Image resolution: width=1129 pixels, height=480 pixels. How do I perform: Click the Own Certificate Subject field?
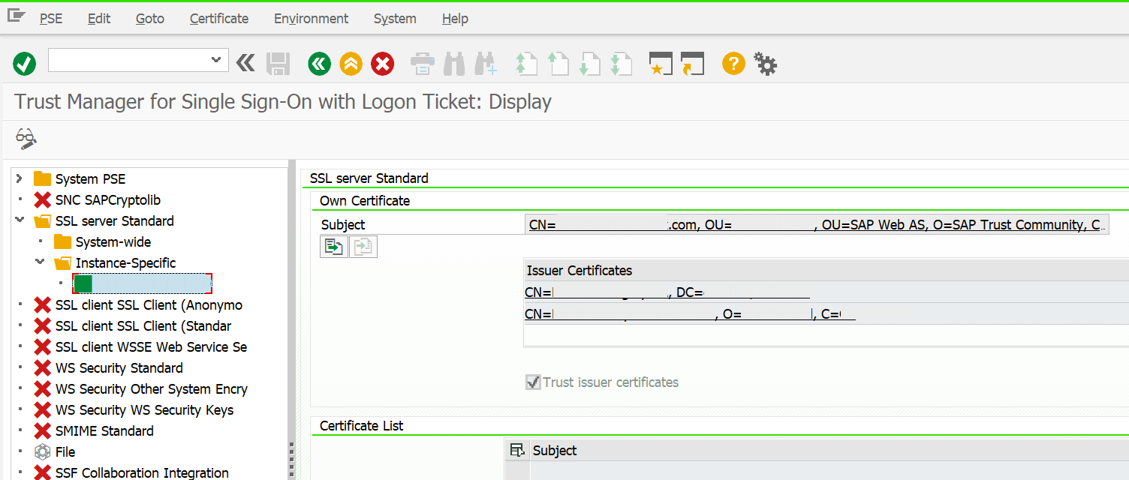coord(817,225)
